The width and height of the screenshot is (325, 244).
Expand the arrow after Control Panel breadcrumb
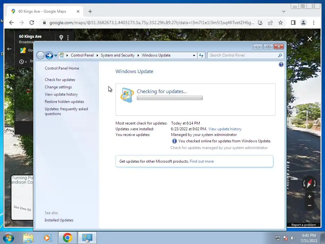coord(97,55)
